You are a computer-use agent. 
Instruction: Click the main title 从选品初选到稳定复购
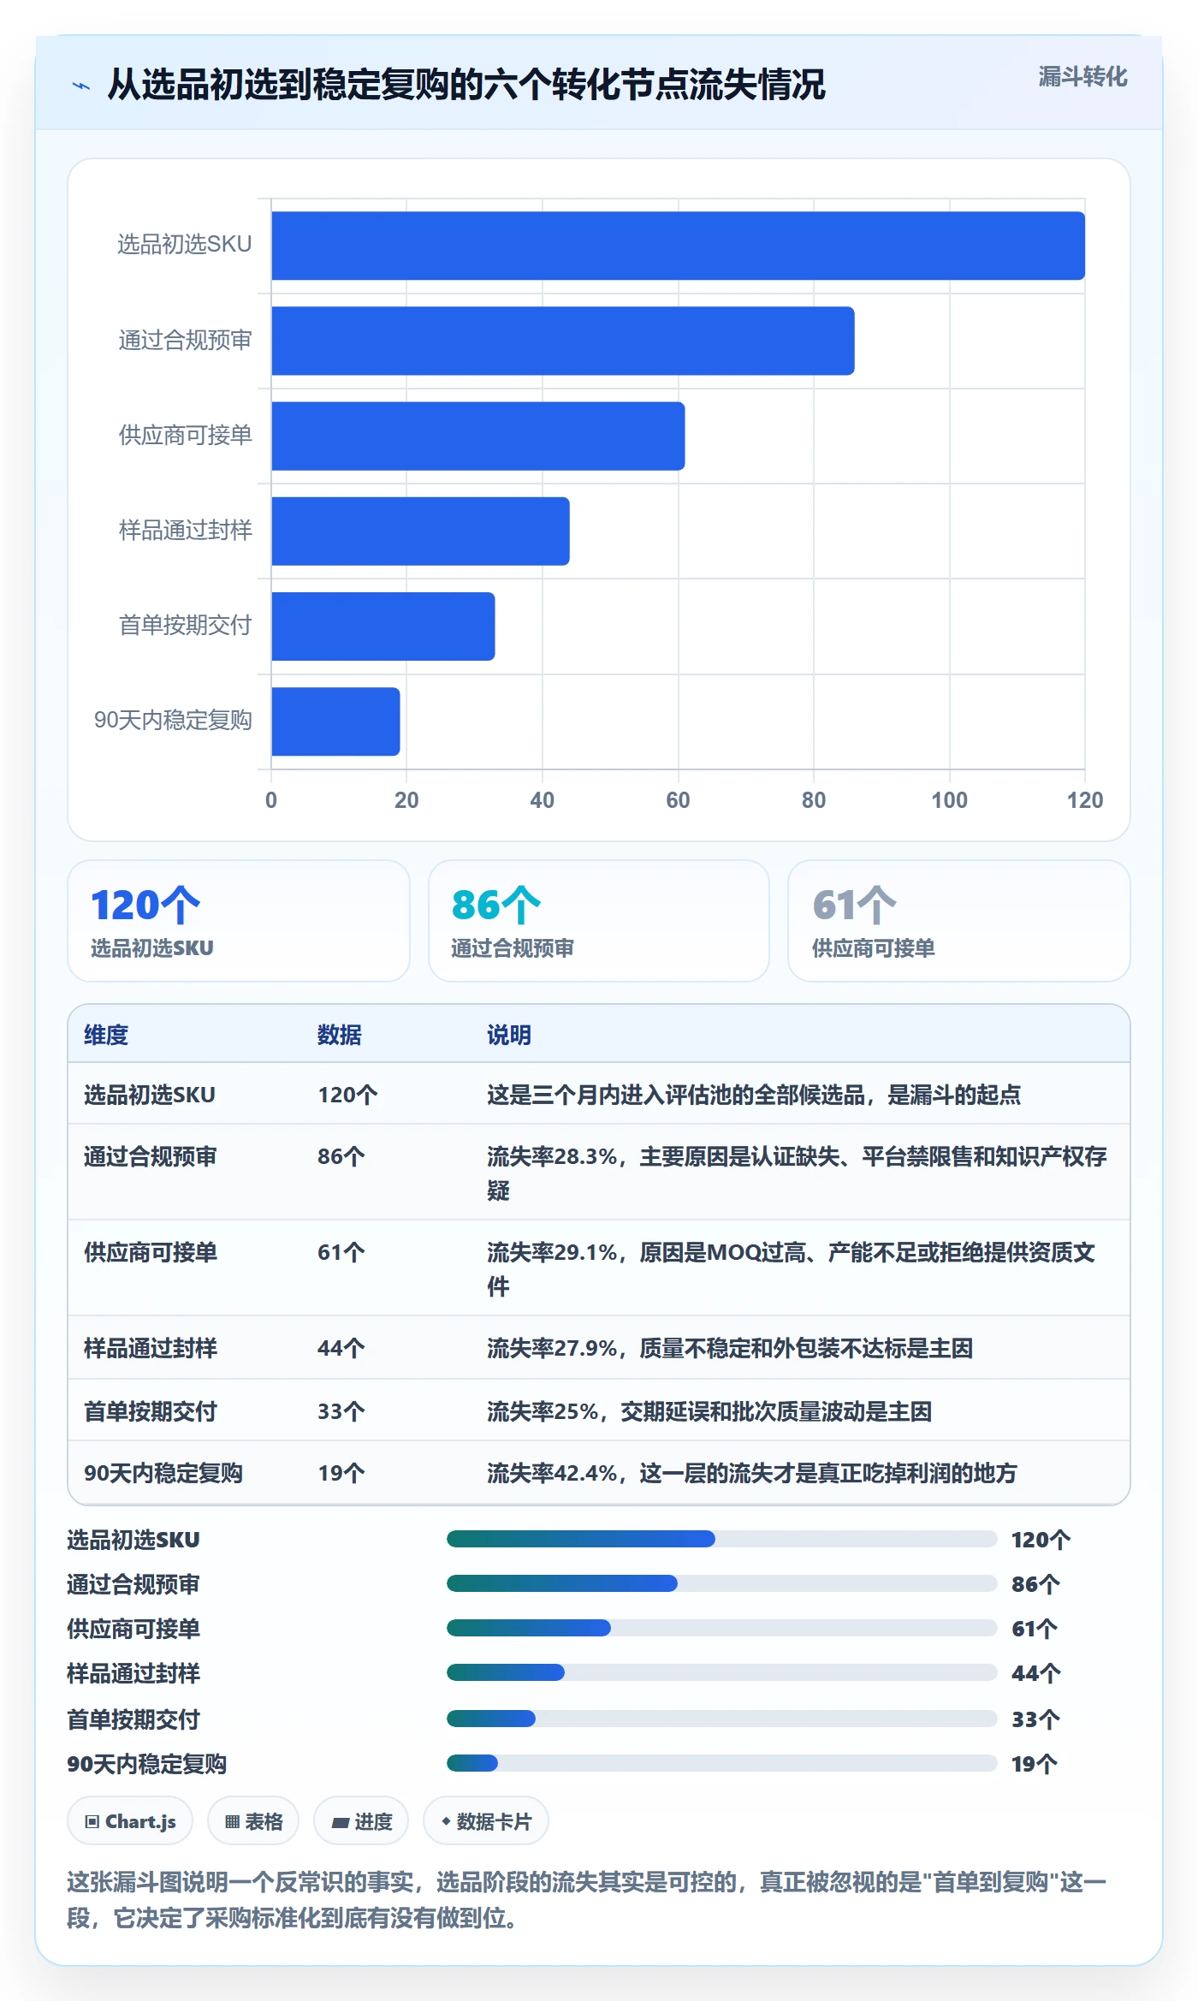(x=466, y=85)
